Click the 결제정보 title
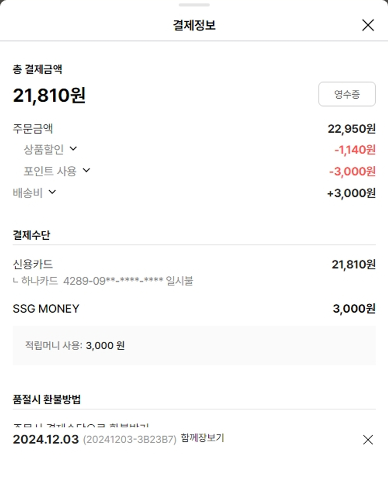Screen dimensions: 388x479 194,25
